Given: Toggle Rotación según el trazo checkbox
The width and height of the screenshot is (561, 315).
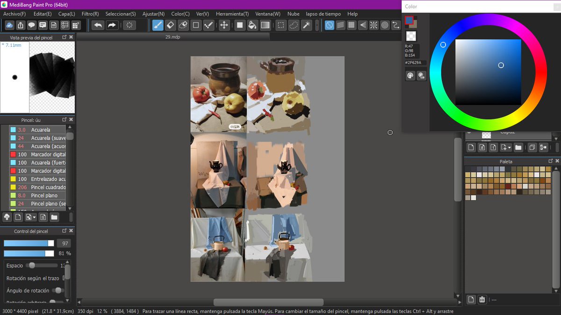Looking at the screenshot, I should coord(64,278).
